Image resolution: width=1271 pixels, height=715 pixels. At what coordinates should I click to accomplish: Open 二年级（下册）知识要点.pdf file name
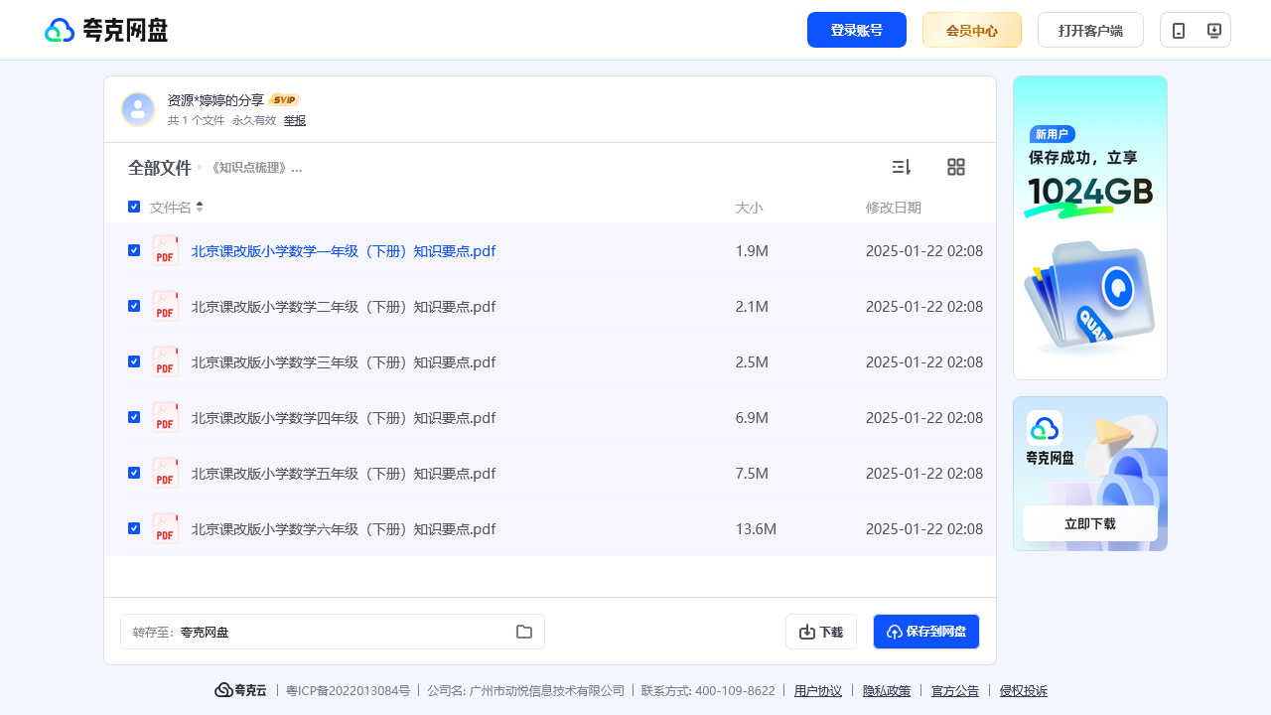[344, 307]
